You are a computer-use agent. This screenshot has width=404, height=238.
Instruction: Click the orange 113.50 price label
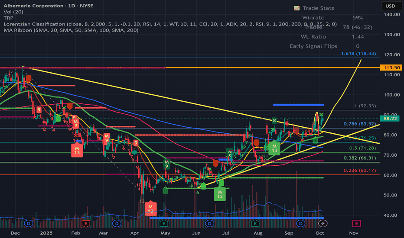[391, 68]
